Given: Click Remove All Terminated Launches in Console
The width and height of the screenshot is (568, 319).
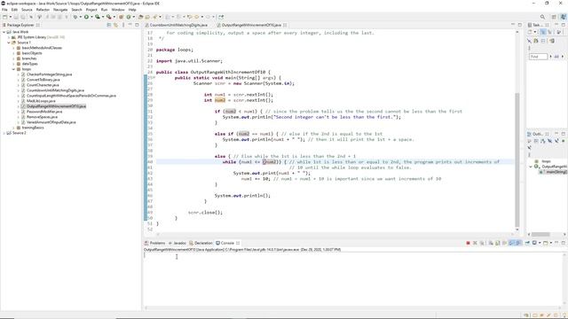Looking at the screenshot, I should [482, 243].
